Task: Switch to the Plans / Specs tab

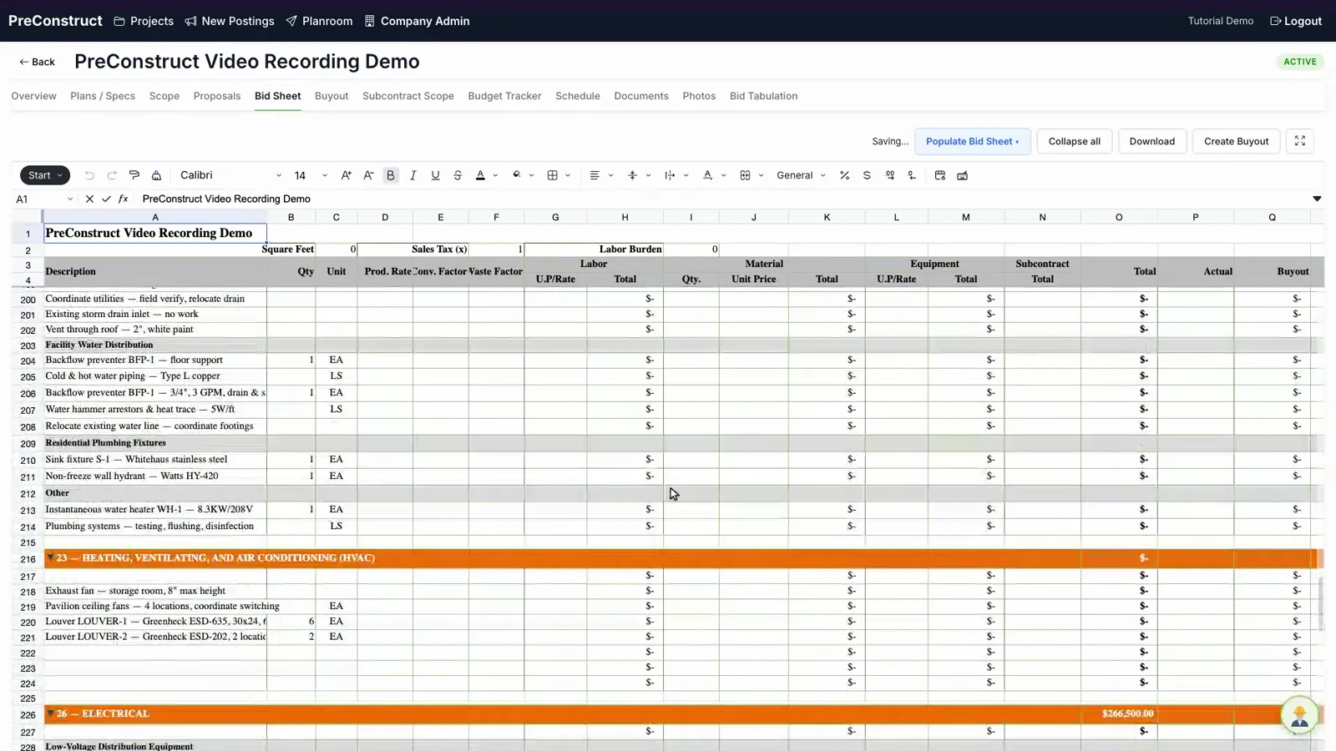Action: coord(103,96)
